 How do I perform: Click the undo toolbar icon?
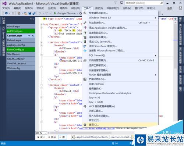point(40,13)
